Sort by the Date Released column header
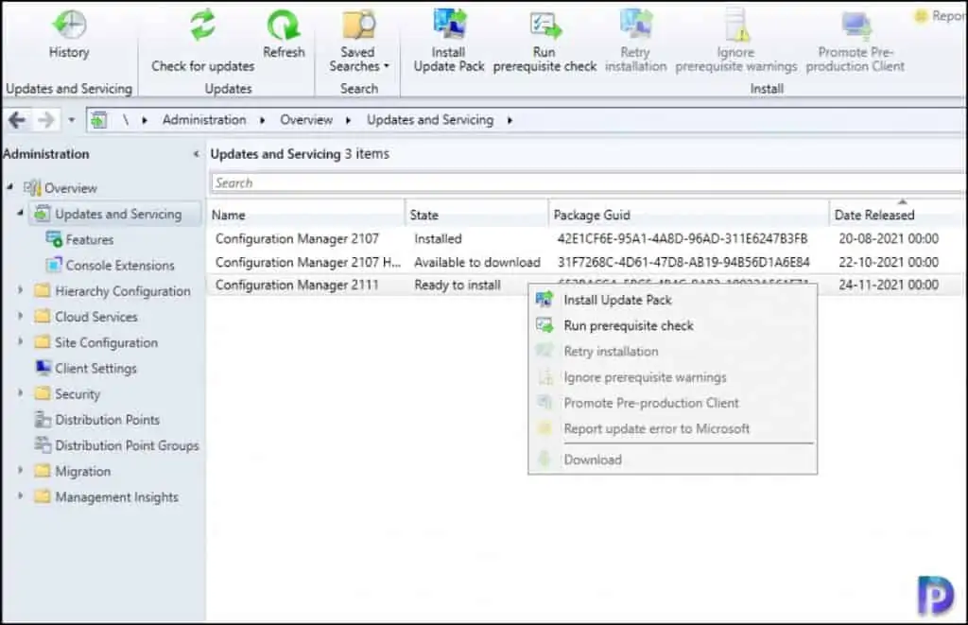 (898, 215)
